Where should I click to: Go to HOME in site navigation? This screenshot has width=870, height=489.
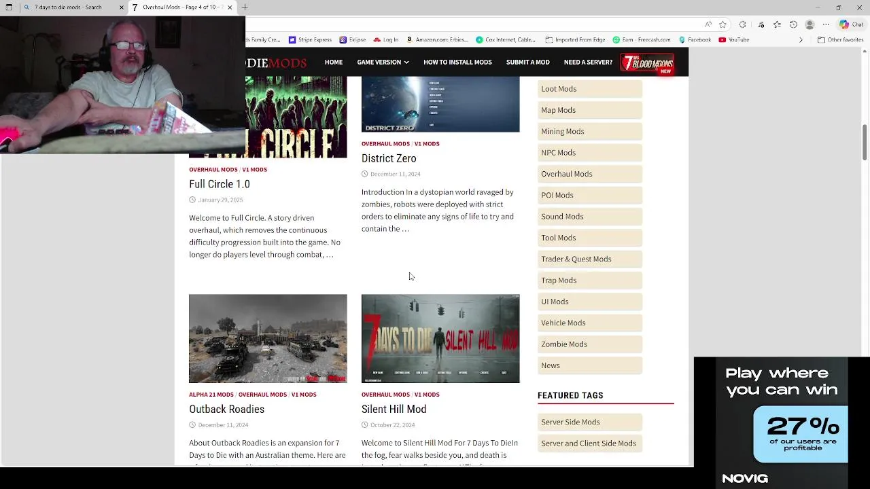334,62
